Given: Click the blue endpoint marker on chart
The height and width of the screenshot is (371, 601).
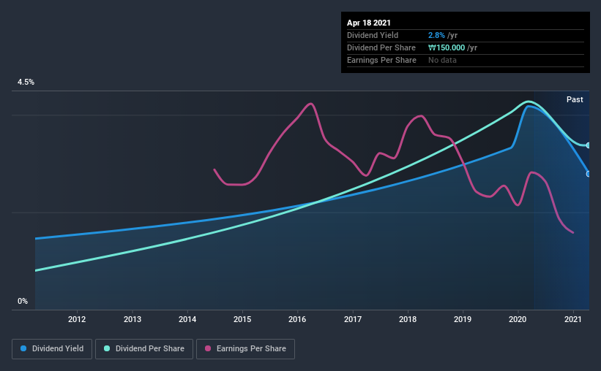Looking at the screenshot, I should [589, 174].
